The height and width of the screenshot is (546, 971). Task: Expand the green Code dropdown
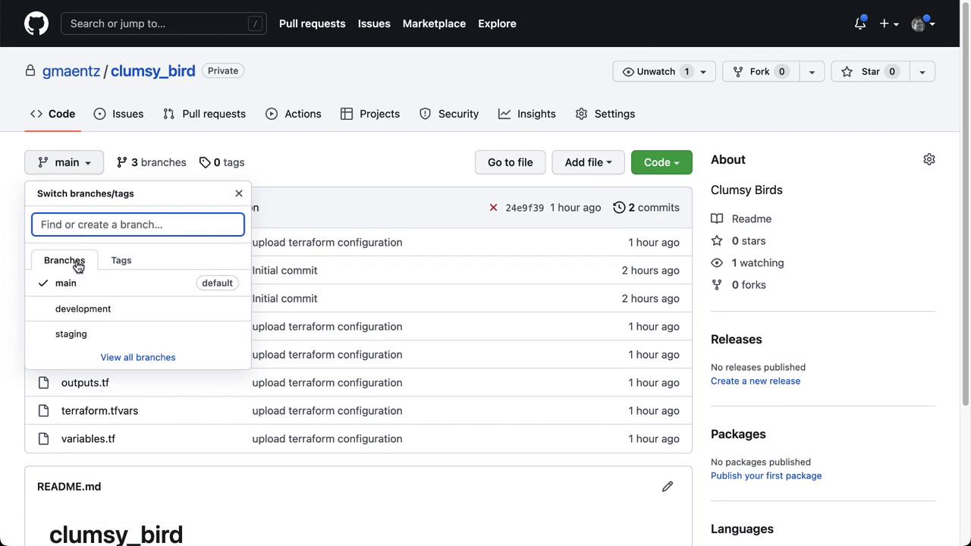(661, 162)
